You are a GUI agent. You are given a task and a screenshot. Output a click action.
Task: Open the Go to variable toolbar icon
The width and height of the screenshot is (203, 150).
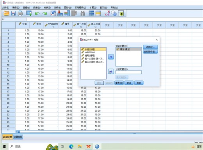coord(60,13)
